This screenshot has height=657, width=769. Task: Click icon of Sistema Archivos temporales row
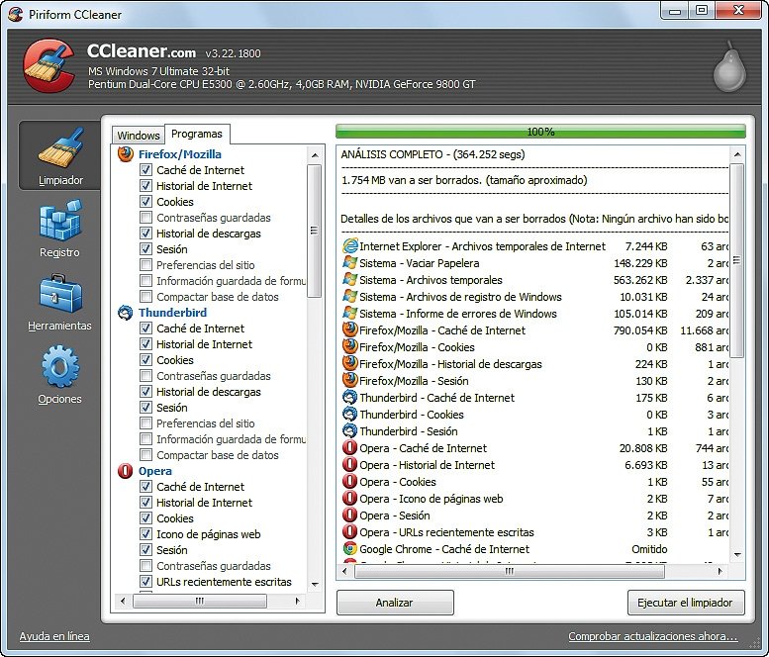(x=350, y=279)
